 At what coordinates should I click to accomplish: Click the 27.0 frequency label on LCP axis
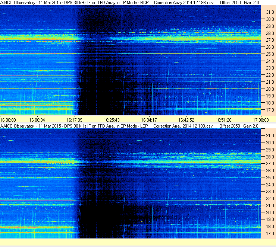click(x=270, y=164)
